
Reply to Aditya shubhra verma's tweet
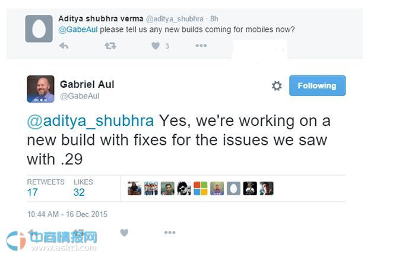click(64, 46)
